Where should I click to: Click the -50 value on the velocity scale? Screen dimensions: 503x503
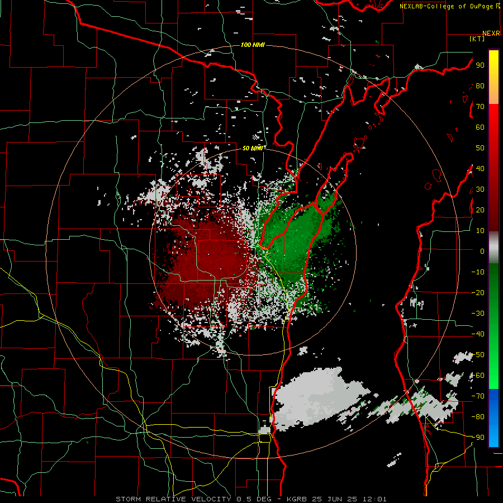click(x=478, y=355)
